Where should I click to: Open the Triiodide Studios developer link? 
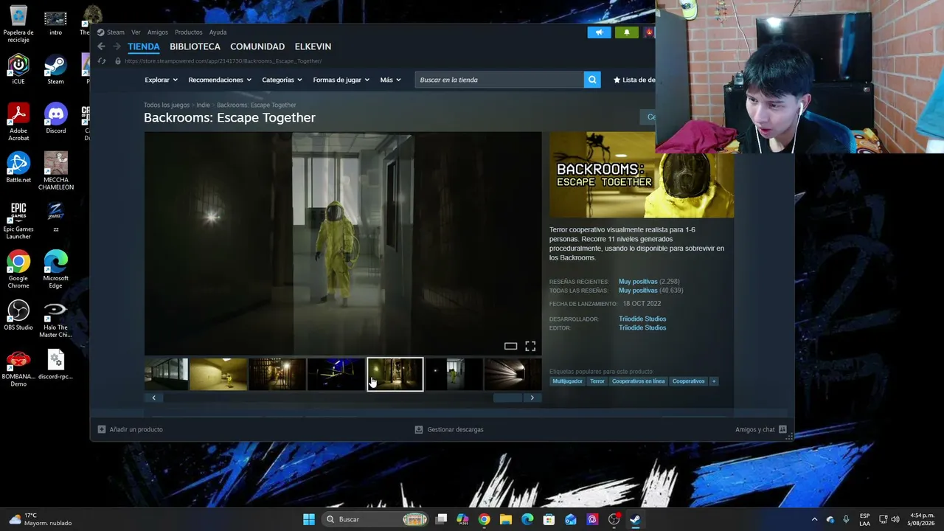[642, 319]
